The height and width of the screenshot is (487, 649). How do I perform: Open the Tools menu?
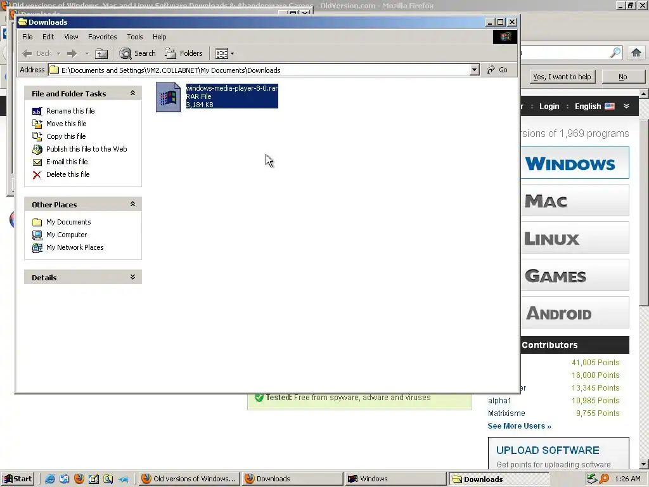click(x=134, y=37)
